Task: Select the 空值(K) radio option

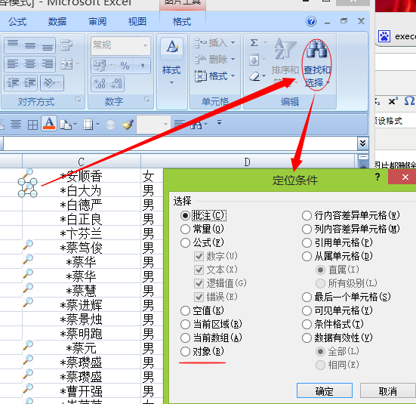Action: 185,310
